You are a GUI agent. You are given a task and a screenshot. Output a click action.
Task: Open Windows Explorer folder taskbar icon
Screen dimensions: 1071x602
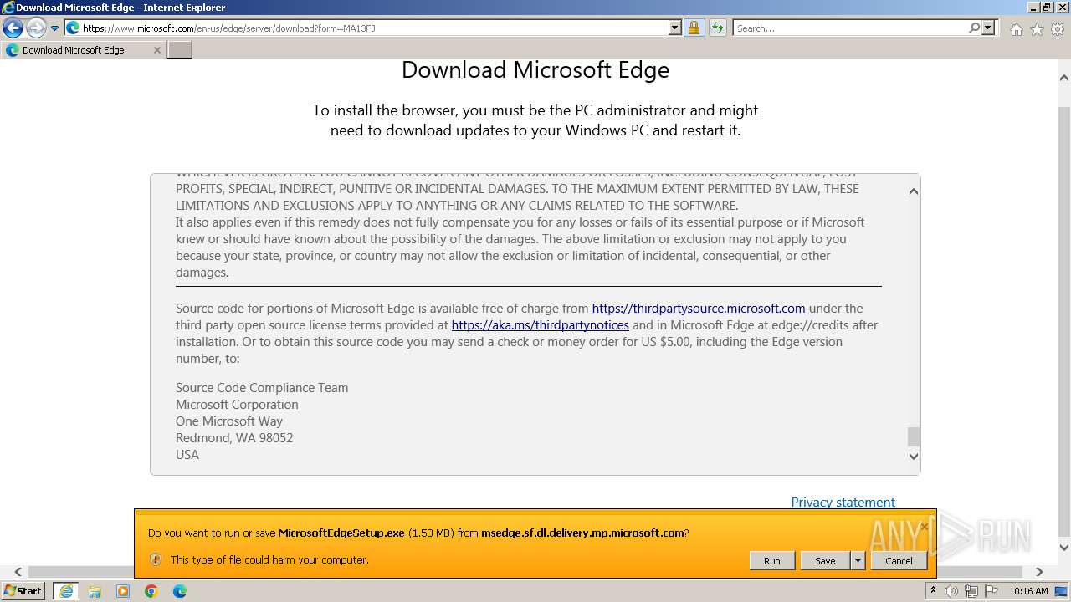95,591
